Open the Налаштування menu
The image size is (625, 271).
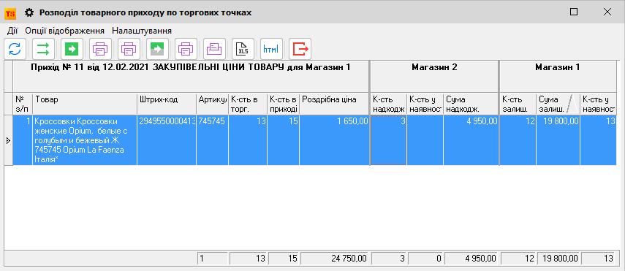click(142, 31)
